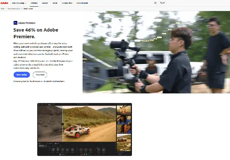Open the app switcher grid icon
230x160 pixels.
(155, 3)
